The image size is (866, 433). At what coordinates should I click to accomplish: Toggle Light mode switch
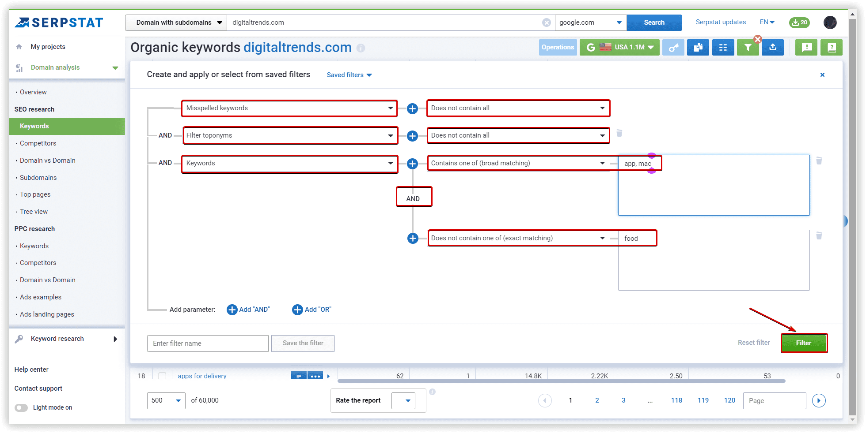21,407
